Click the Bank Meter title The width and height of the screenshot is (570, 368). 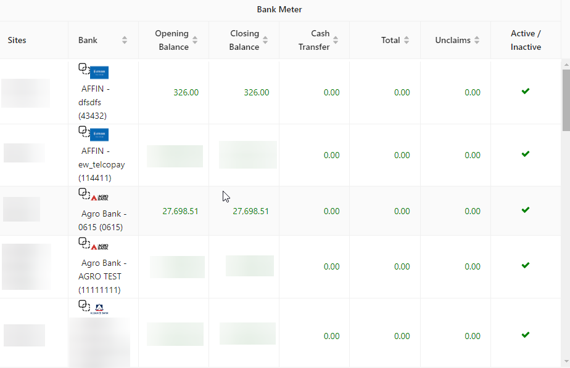[279, 9]
